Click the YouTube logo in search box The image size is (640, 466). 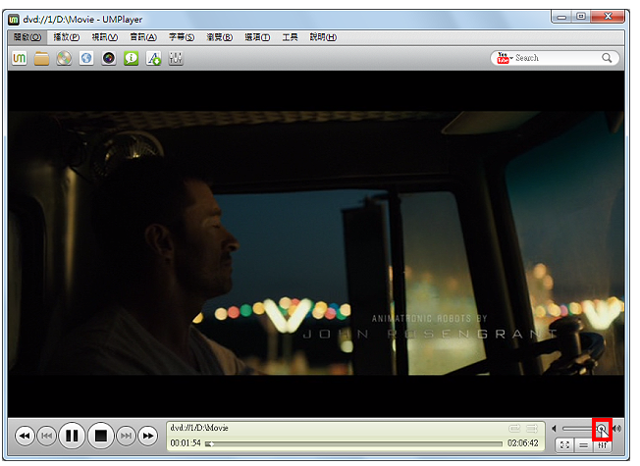coord(503,58)
